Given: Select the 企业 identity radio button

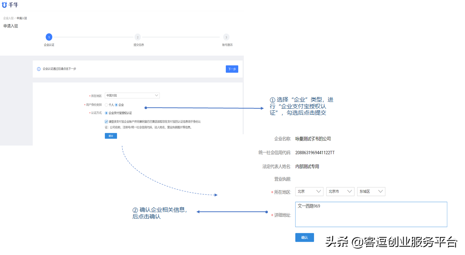Looking at the screenshot, I should (x=117, y=105).
